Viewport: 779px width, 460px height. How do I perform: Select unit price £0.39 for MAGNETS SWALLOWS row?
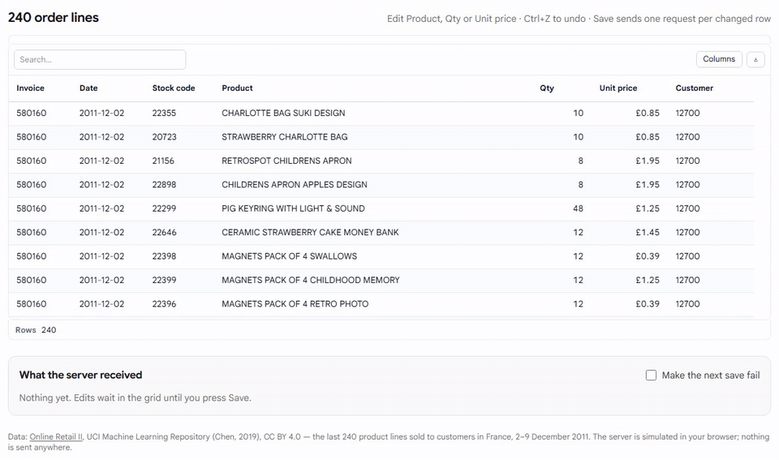pos(648,256)
